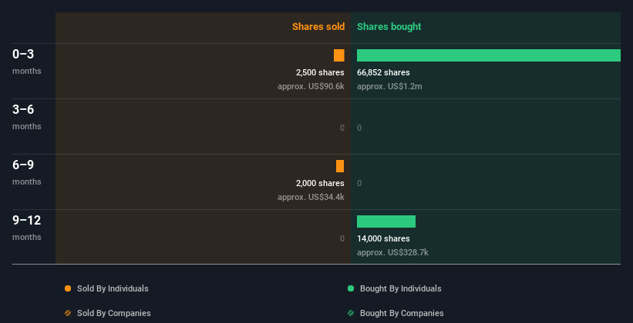Click the 0–3 months row label
633x323 pixels.
(27, 62)
